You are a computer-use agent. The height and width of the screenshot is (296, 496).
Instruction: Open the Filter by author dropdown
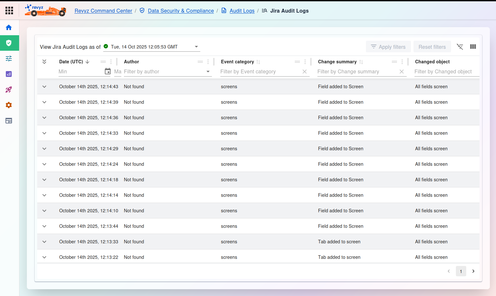pyautogui.click(x=208, y=72)
